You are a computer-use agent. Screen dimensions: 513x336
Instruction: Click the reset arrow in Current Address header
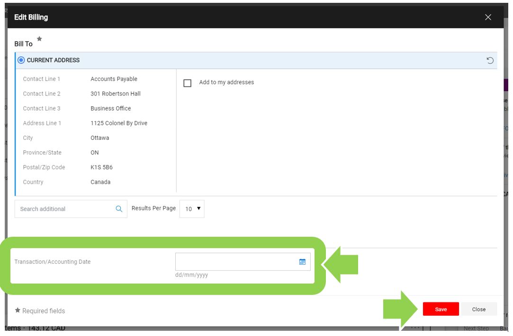[x=490, y=60]
